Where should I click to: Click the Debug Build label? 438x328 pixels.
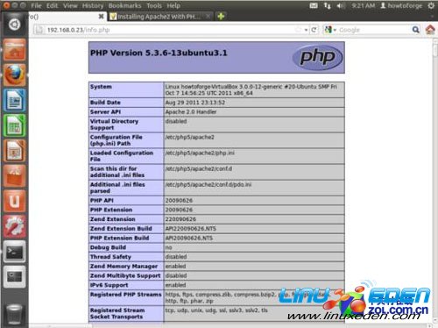108,247
